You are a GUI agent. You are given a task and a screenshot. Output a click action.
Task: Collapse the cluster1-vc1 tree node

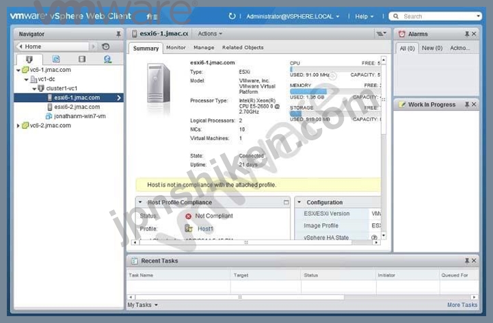coord(34,89)
